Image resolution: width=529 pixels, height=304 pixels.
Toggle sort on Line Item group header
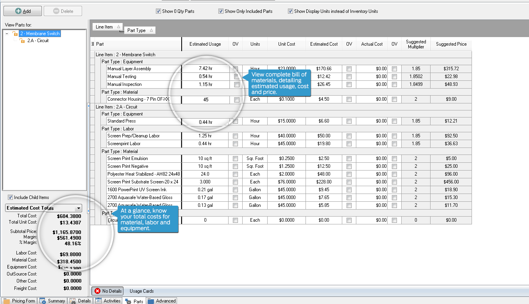pos(107,27)
